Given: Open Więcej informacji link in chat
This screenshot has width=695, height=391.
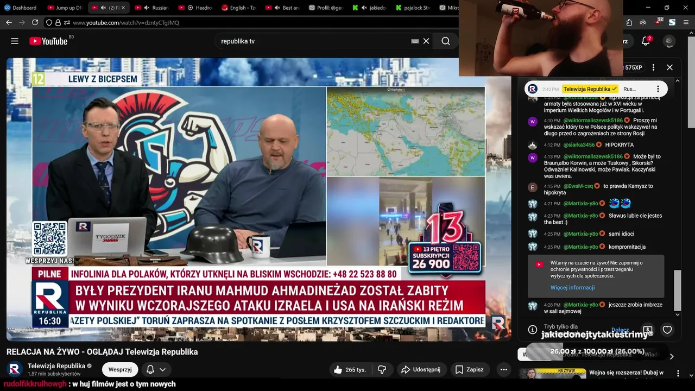Looking at the screenshot, I should click(572, 287).
